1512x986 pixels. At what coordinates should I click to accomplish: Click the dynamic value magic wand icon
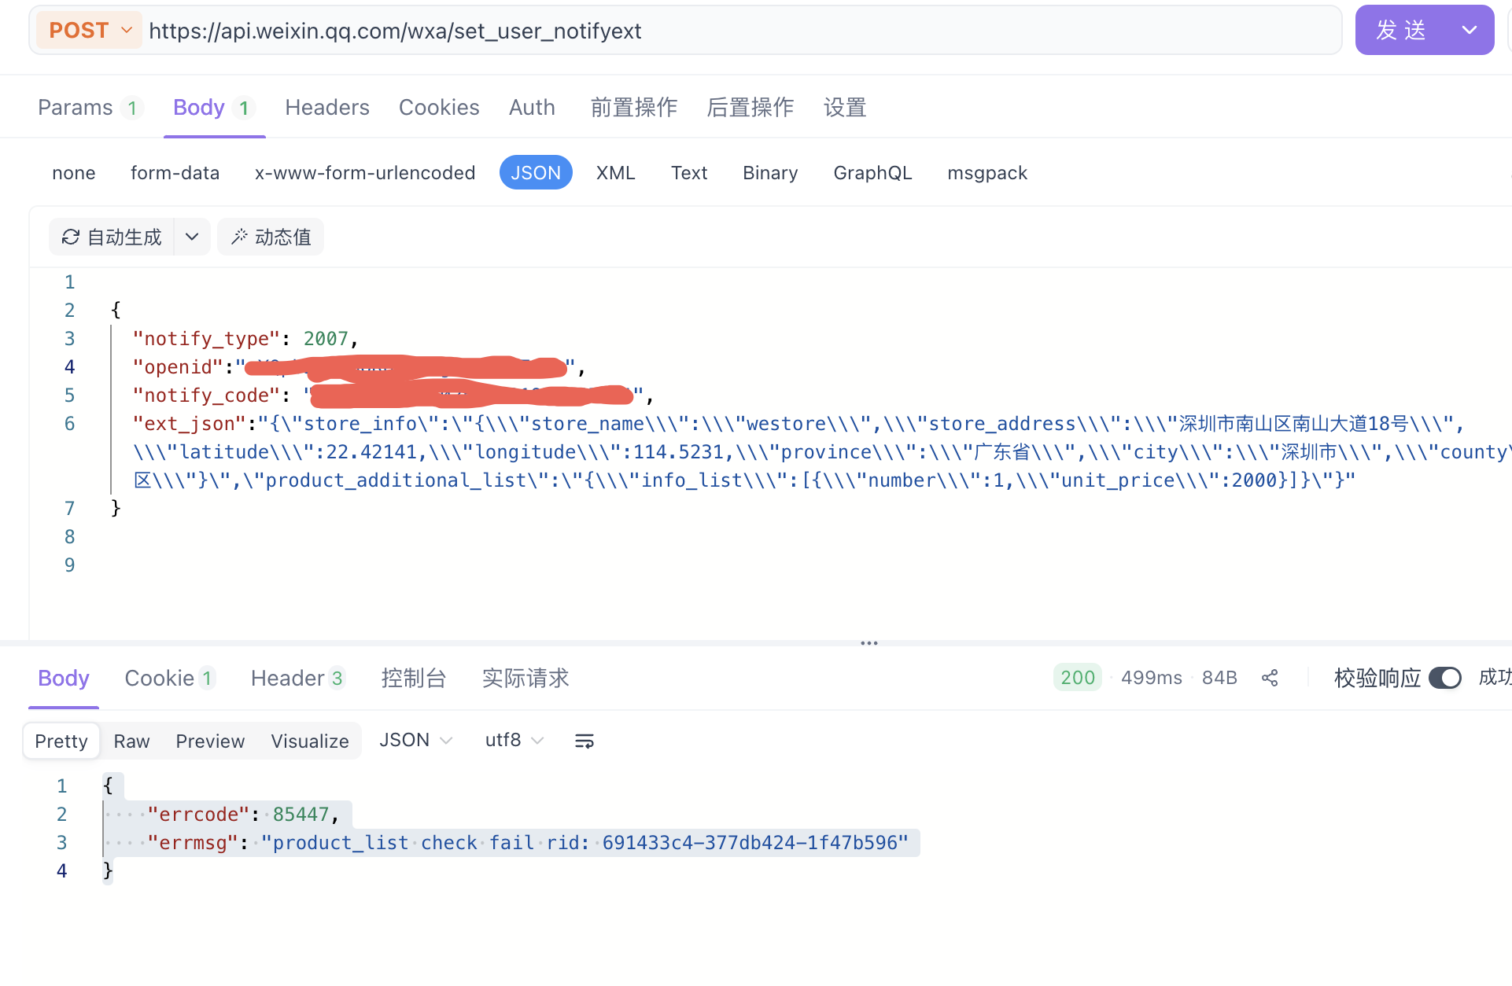pos(240,237)
